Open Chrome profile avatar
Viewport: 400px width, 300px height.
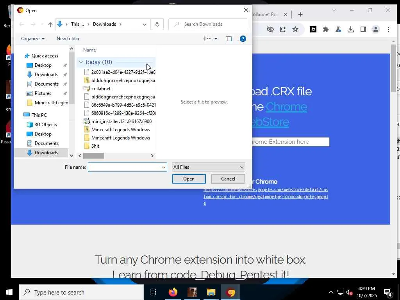coord(376,29)
